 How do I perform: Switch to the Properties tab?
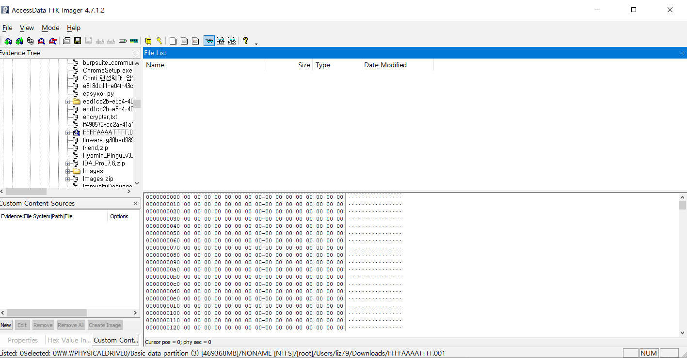click(23, 340)
